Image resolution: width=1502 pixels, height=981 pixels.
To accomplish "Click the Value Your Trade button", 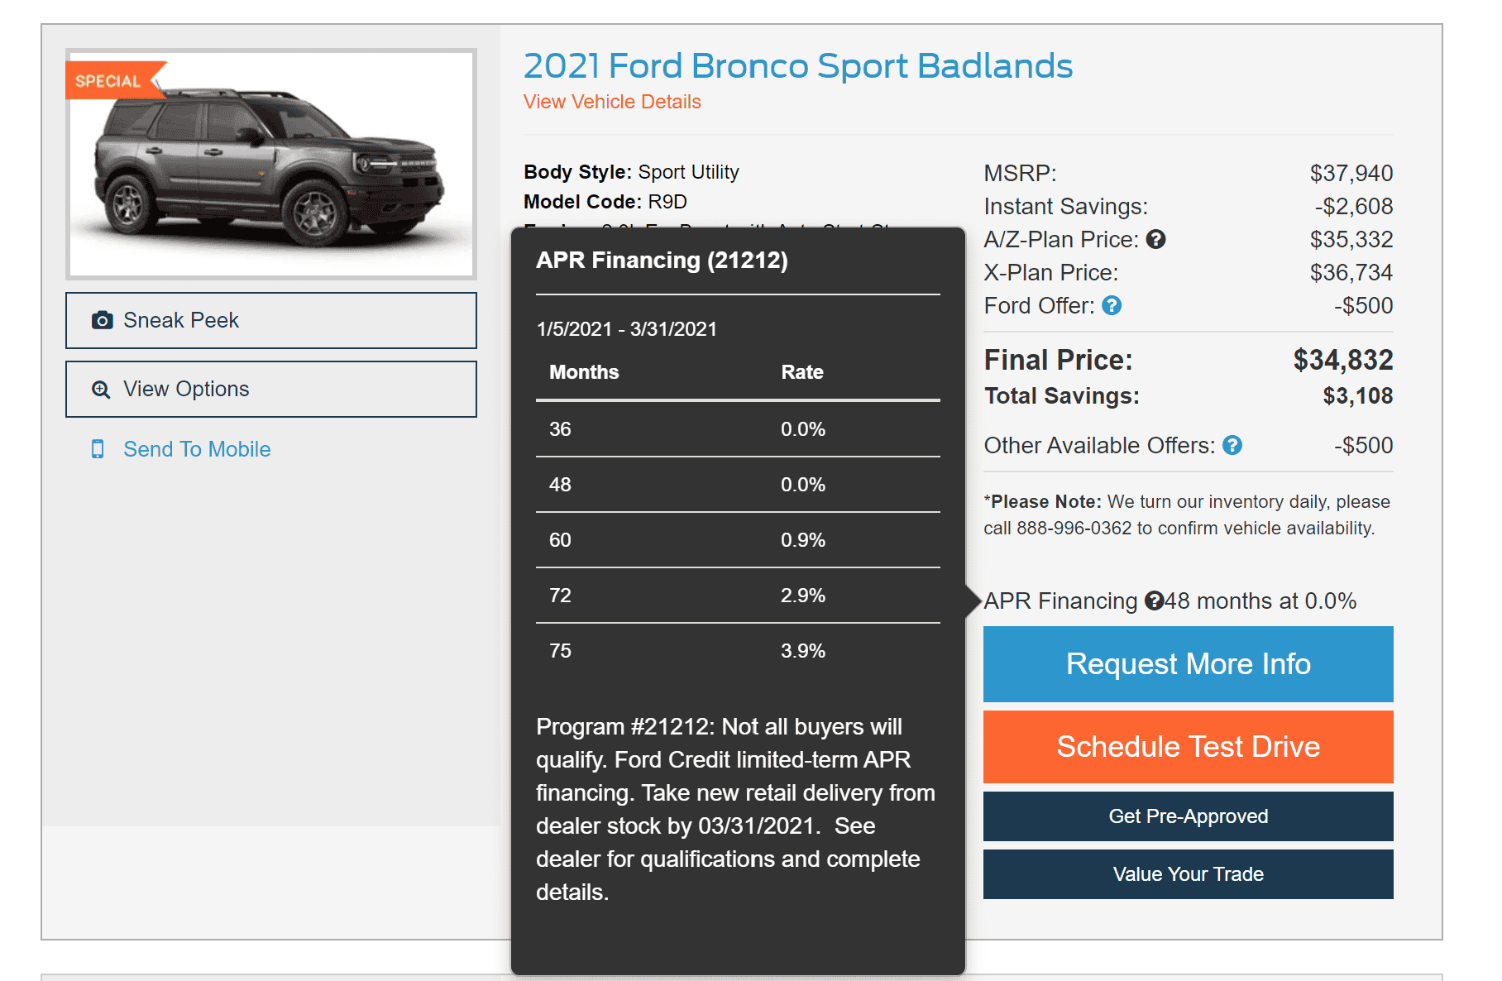I will 1188,874.
